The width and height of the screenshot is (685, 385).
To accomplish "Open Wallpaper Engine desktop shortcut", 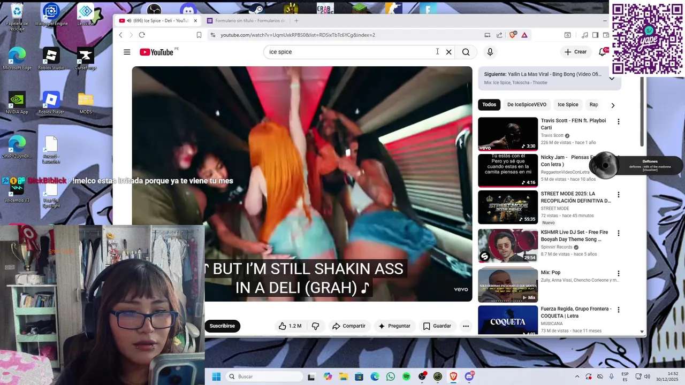I will 51,15.
